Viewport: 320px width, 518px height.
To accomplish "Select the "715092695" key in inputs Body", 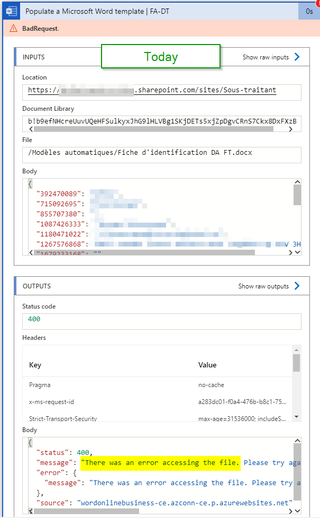I will (x=59, y=204).
